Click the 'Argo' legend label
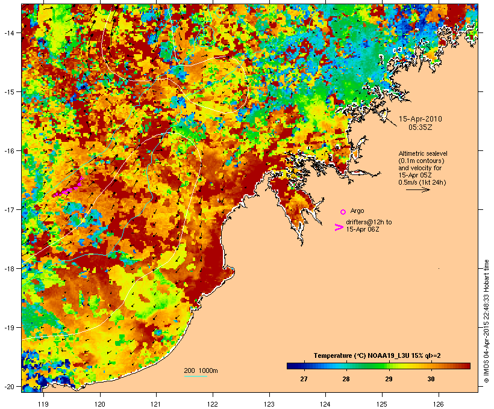The height and width of the screenshot is (409, 494). [x=357, y=211]
